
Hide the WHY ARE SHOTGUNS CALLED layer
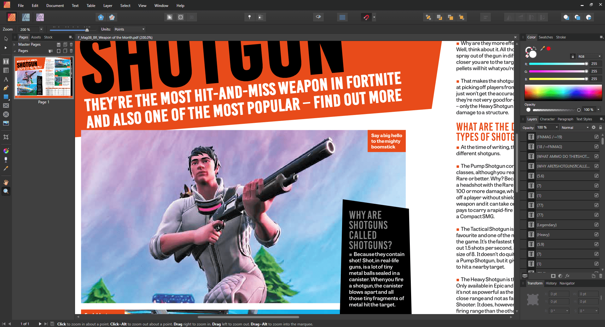(596, 166)
